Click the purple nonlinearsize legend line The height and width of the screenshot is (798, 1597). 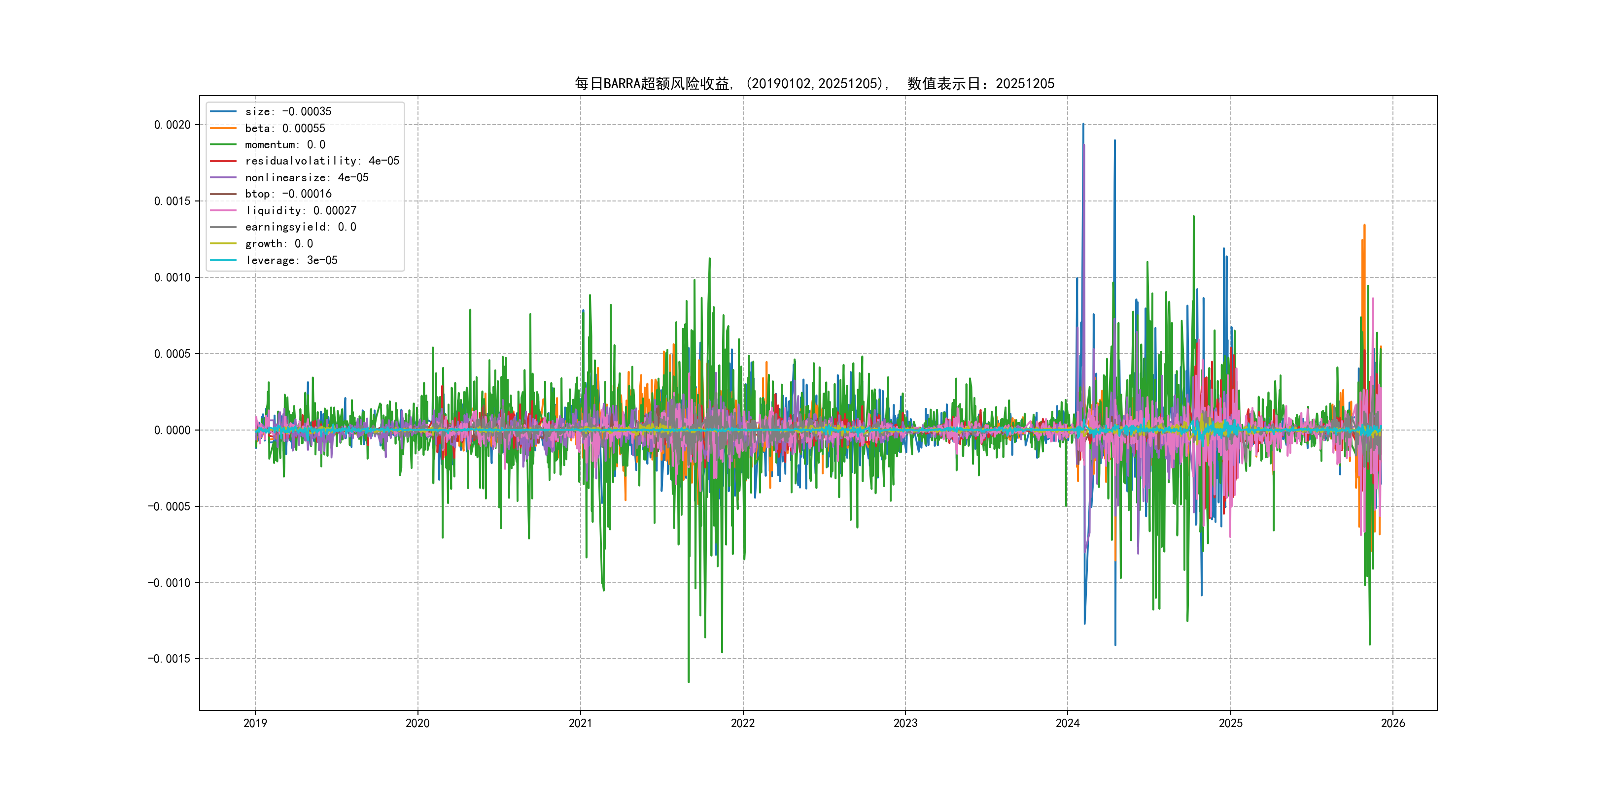(x=223, y=178)
